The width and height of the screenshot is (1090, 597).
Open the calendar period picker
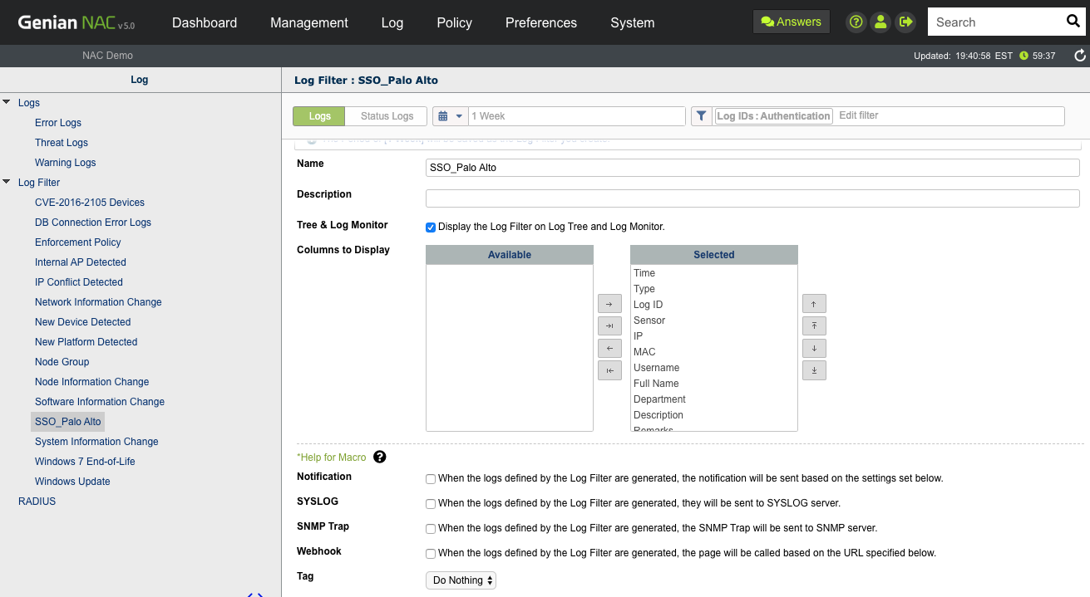click(x=450, y=116)
